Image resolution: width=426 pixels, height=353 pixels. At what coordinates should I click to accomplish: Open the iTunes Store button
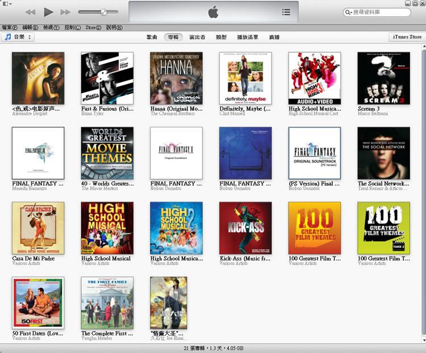(407, 37)
